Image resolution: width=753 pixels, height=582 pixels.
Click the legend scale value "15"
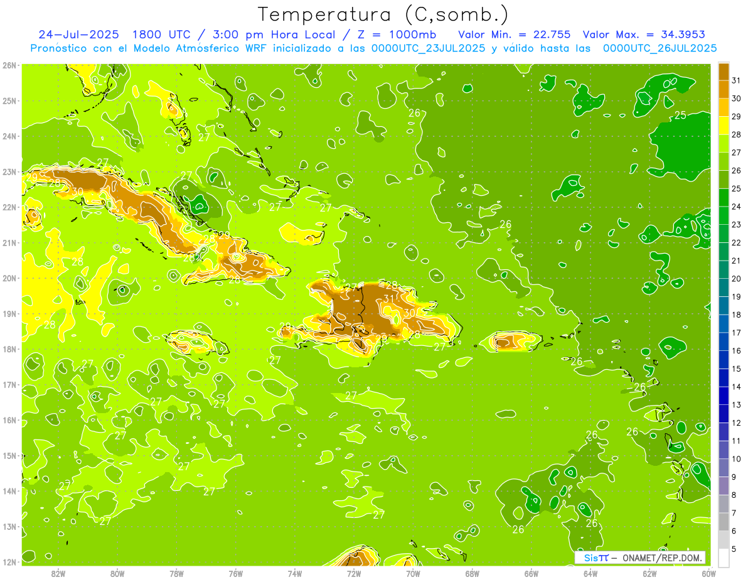click(x=737, y=369)
